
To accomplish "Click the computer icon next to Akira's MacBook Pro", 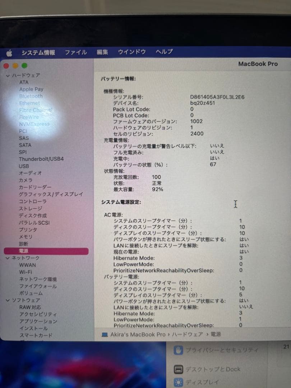I will [104, 334].
